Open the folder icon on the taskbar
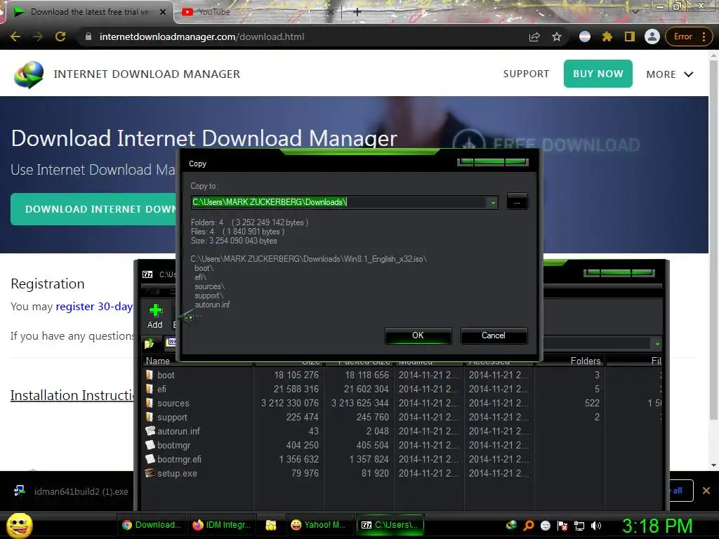This screenshot has width=719, height=539. click(x=271, y=525)
